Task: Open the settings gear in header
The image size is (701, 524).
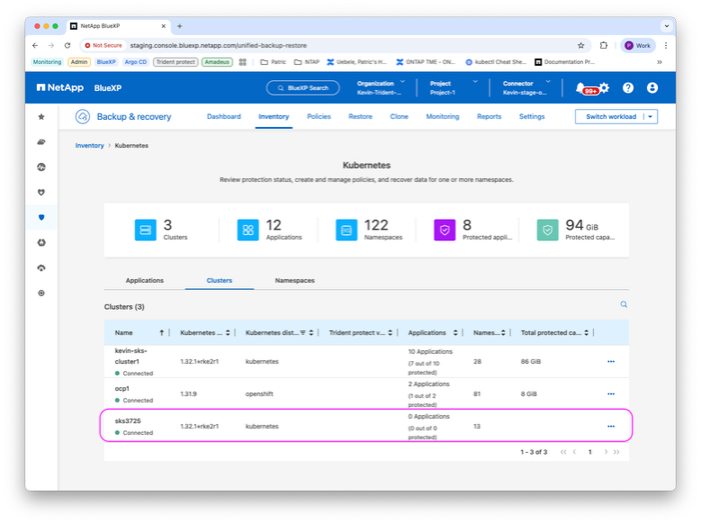Action: [605, 87]
